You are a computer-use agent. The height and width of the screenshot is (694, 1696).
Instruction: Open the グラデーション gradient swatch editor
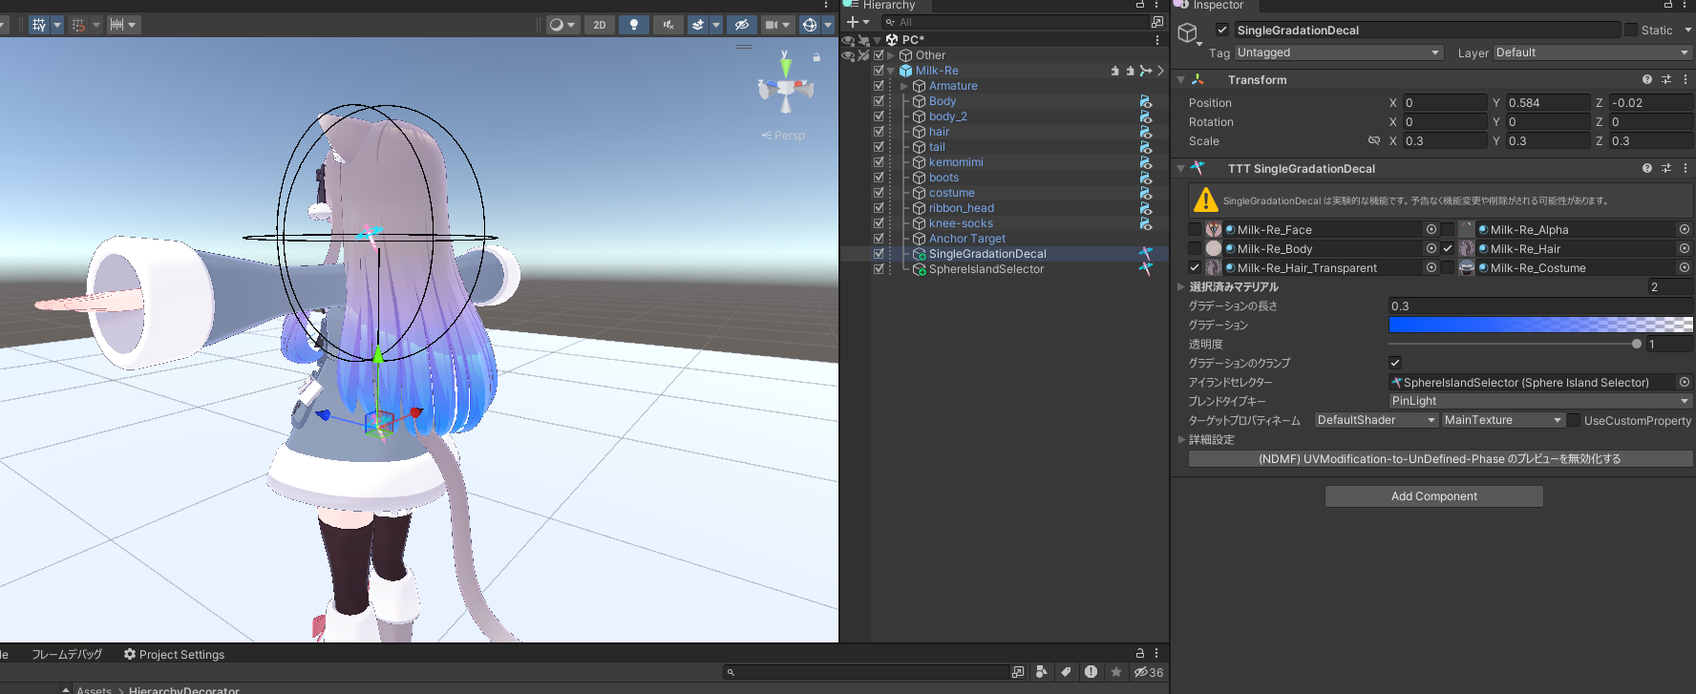tap(1540, 325)
